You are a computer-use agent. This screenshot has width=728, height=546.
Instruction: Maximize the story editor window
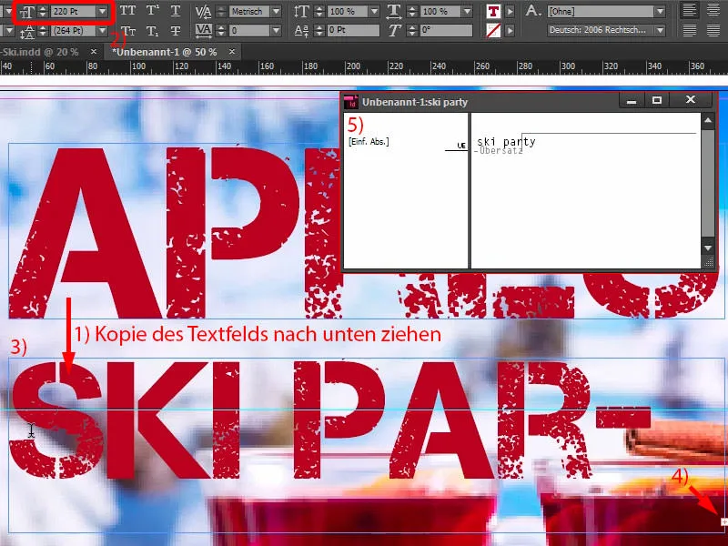[x=656, y=100]
